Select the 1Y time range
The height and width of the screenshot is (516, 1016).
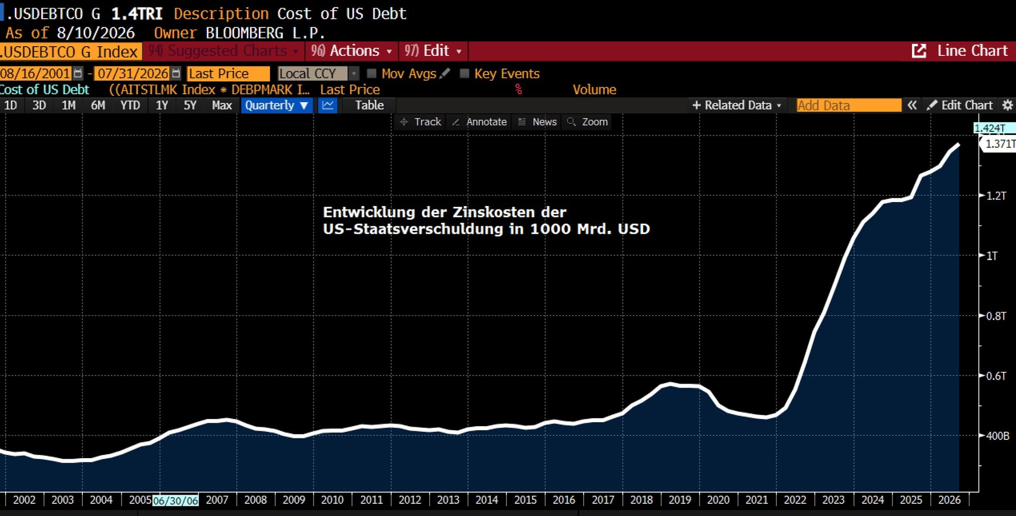point(162,105)
